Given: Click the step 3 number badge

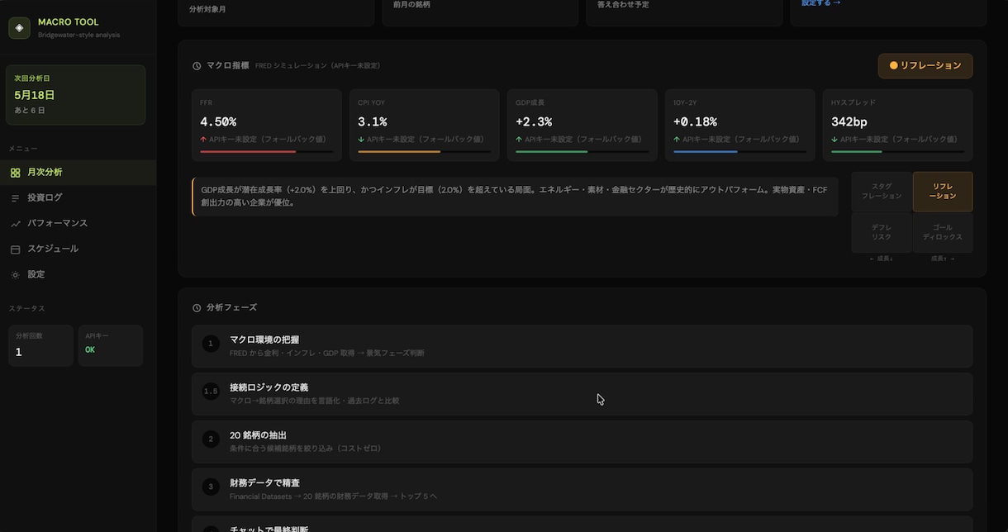Looking at the screenshot, I should [211, 487].
